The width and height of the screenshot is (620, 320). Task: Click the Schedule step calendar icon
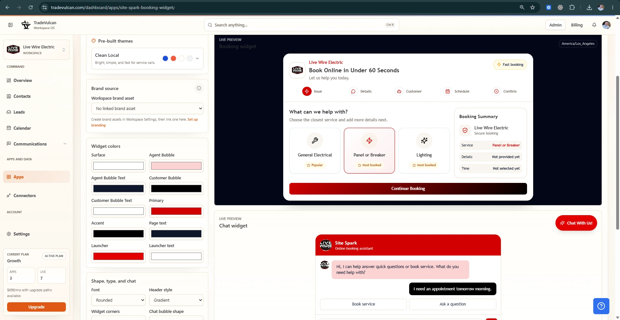(448, 91)
